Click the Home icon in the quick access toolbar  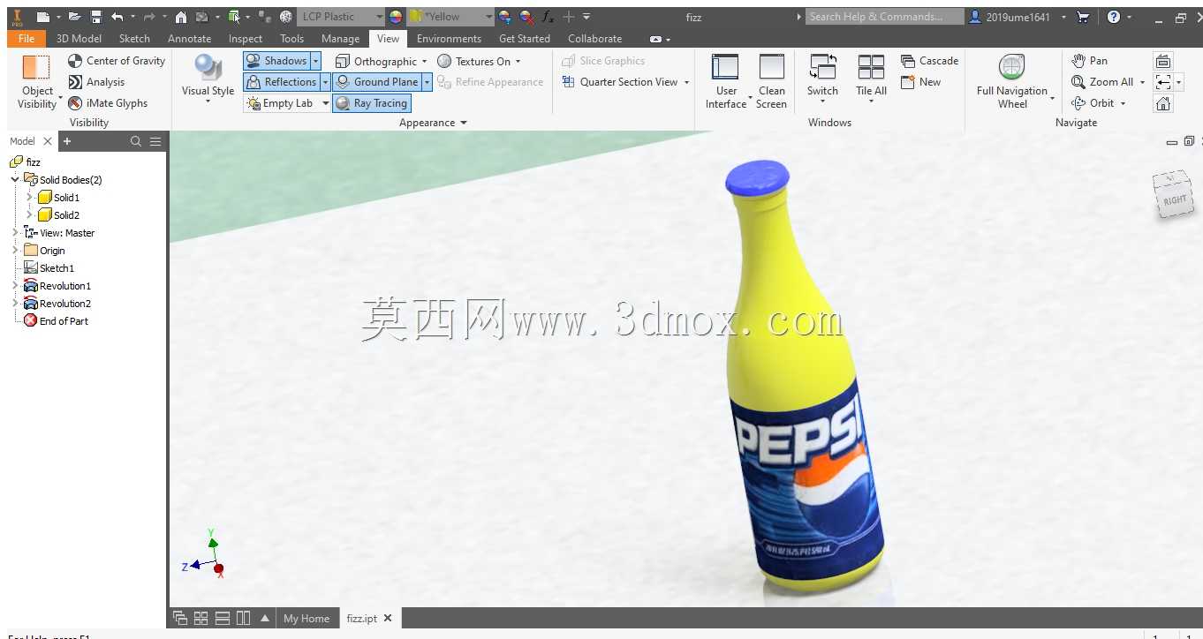click(x=181, y=17)
